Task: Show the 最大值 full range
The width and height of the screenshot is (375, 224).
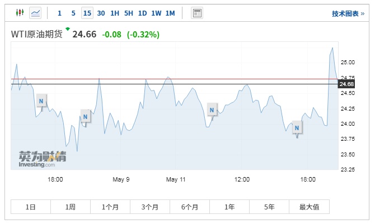Action: (309, 207)
